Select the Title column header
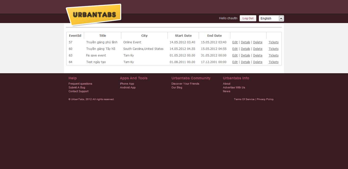 point(103,36)
